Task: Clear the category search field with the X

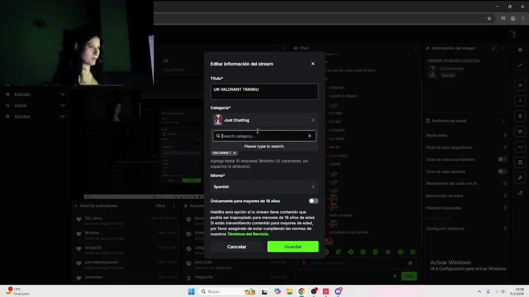Action: pyautogui.click(x=310, y=136)
